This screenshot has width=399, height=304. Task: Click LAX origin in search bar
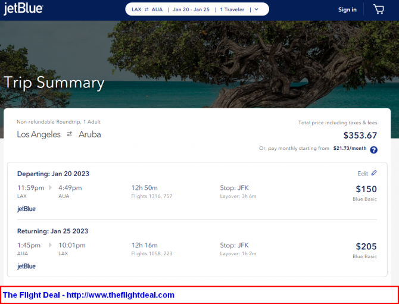click(x=136, y=10)
